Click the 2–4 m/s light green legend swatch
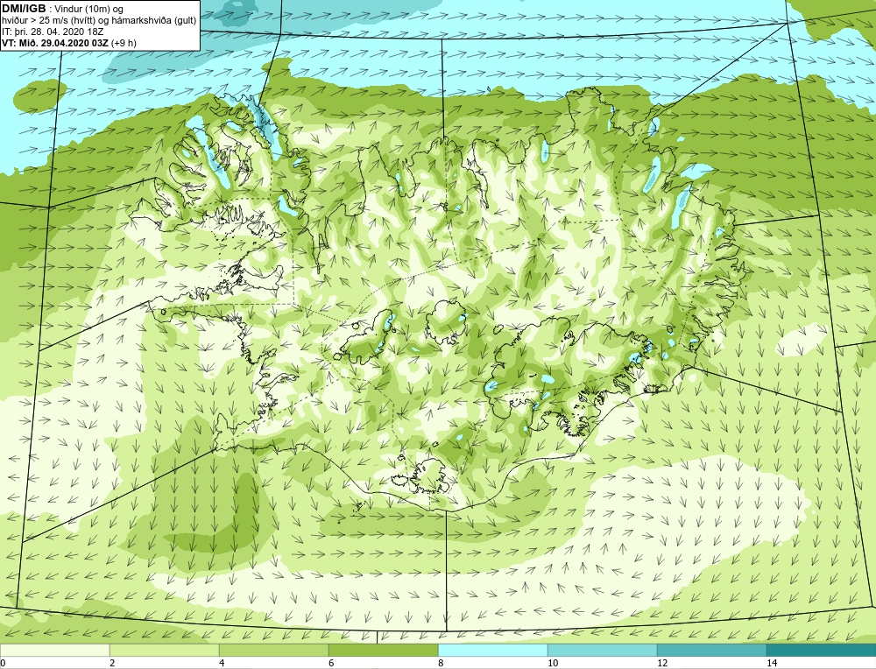 [x=165, y=651]
